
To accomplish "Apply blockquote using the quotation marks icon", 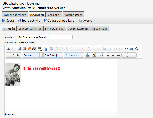I will coord(13,49).
